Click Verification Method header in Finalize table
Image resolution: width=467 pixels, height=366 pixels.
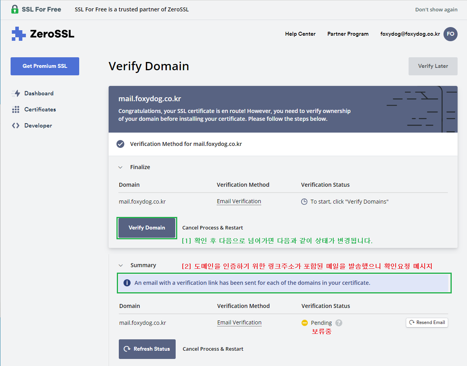(243, 185)
